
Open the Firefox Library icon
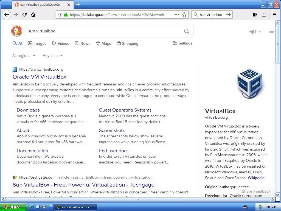pos(255,15)
